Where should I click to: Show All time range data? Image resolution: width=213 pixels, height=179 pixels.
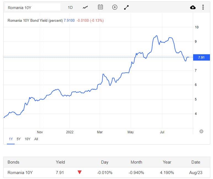(x=36, y=139)
